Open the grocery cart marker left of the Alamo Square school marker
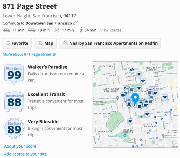 coord(131,90)
